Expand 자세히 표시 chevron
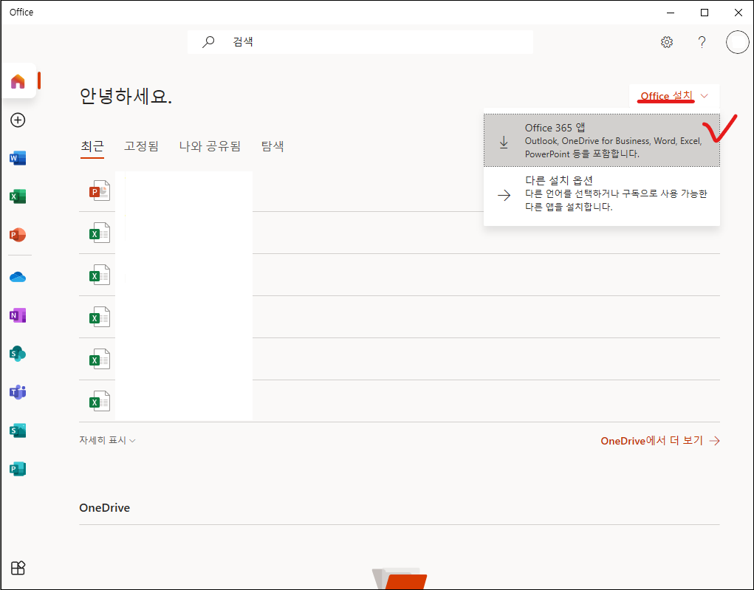 [132, 440]
